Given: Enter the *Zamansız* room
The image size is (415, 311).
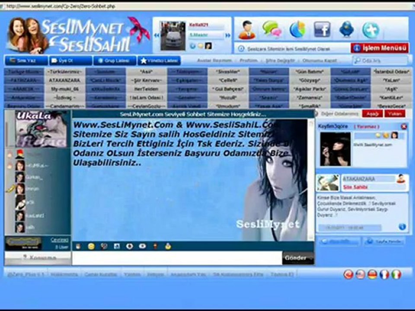Looking at the screenshot, I should tap(310, 98).
